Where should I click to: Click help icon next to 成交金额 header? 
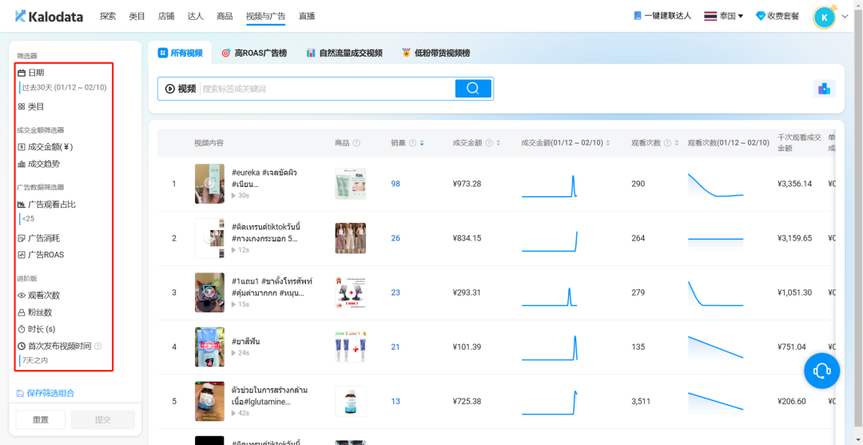pos(489,143)
